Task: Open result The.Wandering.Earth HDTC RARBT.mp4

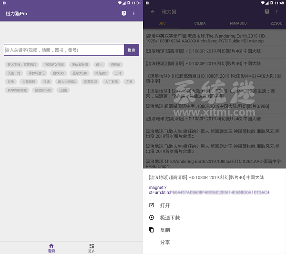Action: pos(214,163)
